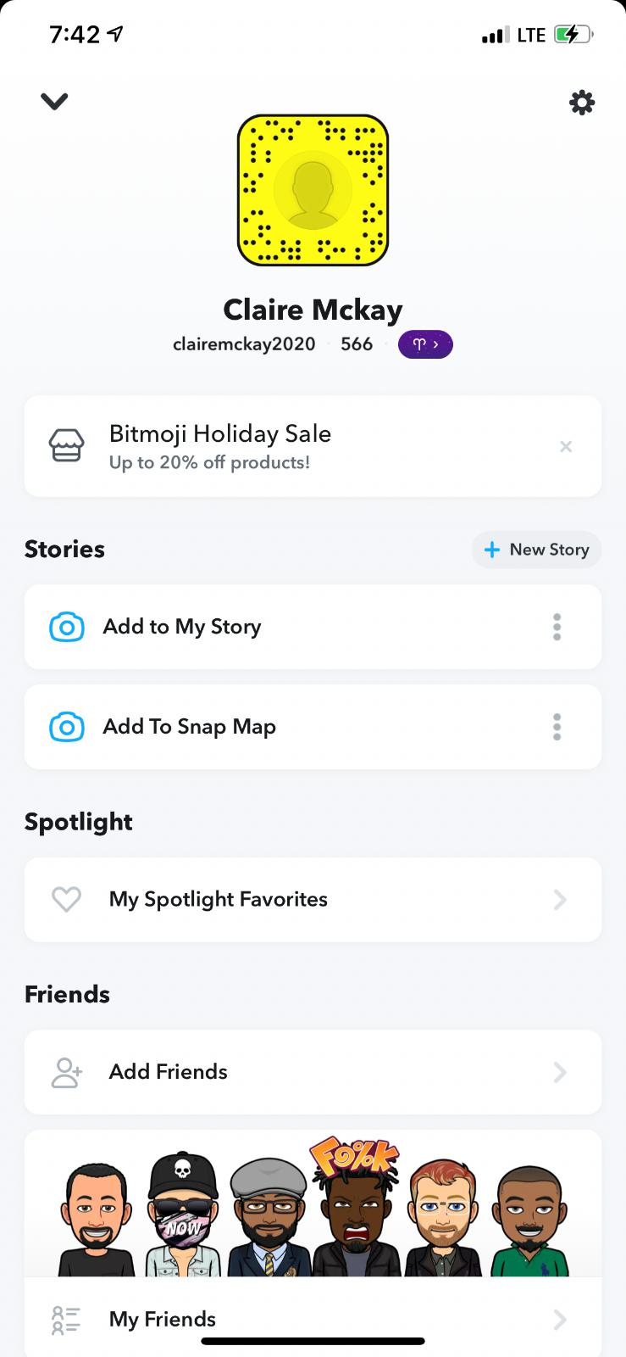
Task: Tap the snap score 566
Action: point(357,344)
